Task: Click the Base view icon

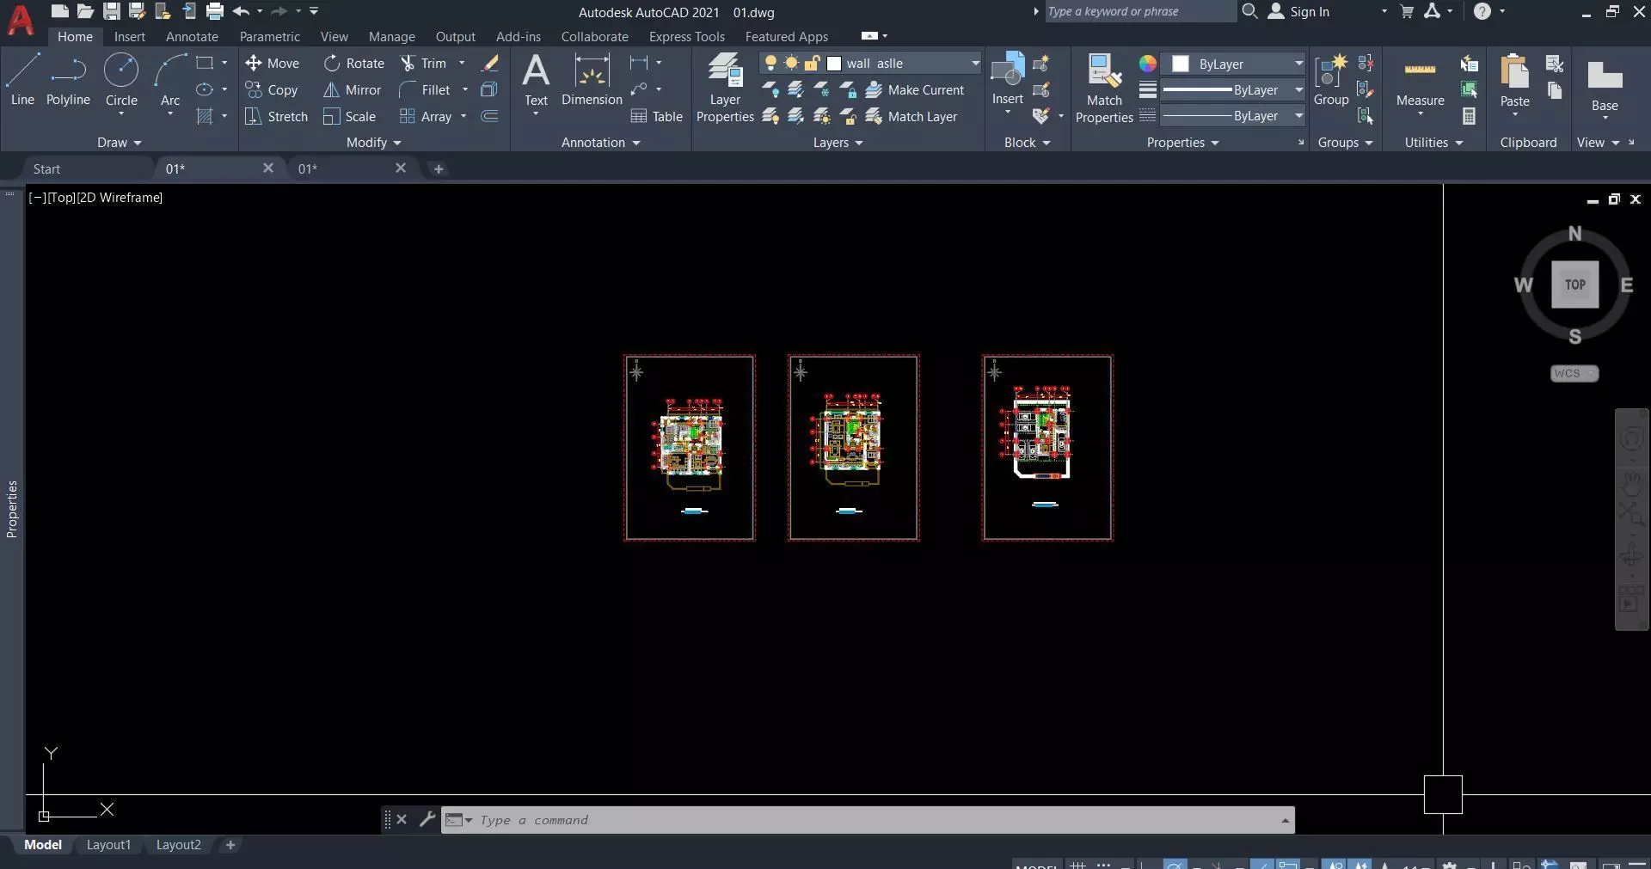Action: [x=1605, y=86]
